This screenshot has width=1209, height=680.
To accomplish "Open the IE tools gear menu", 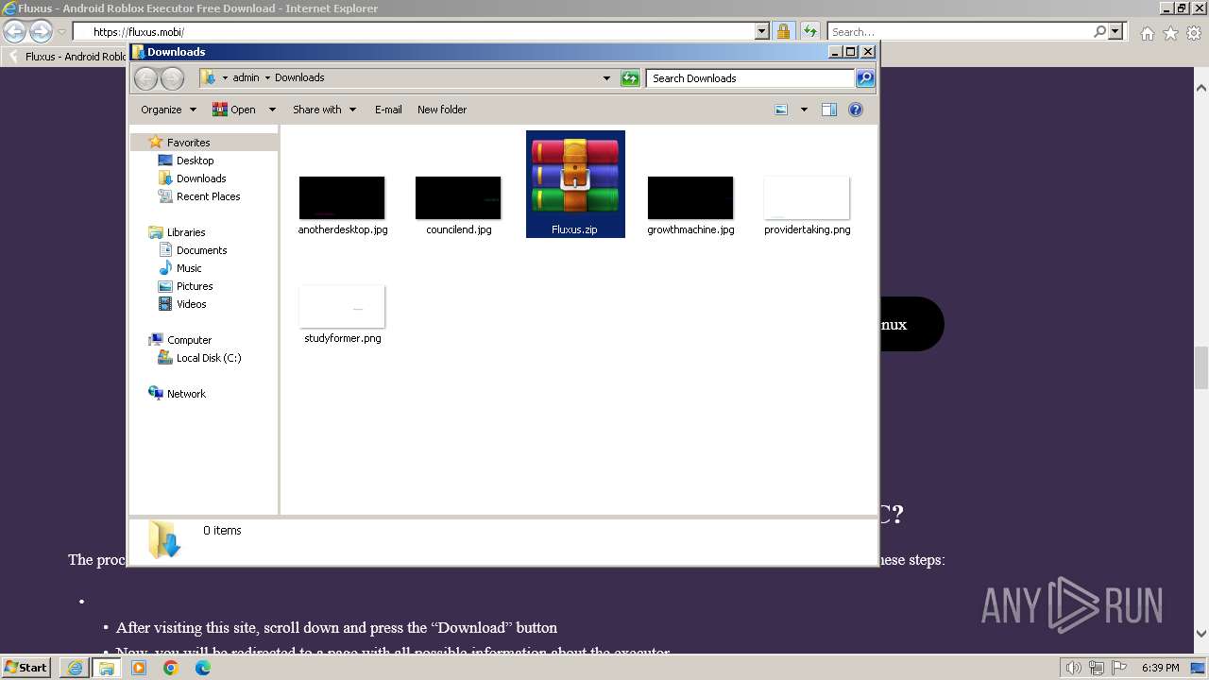I will click(1195, 33).
